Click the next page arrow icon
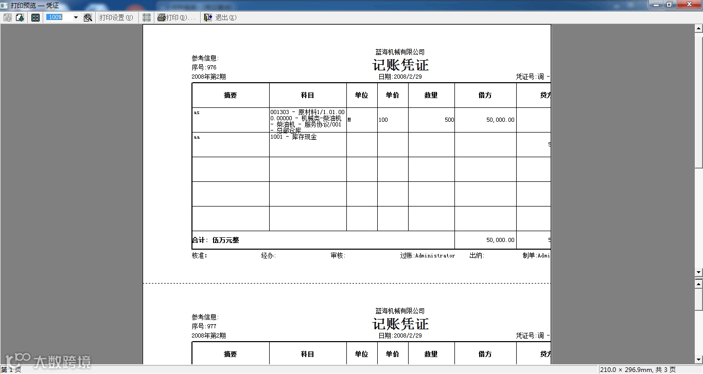This screenshot has height=374, width=703. click(20, 17)
